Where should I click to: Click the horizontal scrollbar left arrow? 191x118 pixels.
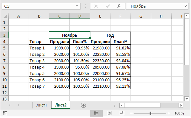click(x=122, y=105)
